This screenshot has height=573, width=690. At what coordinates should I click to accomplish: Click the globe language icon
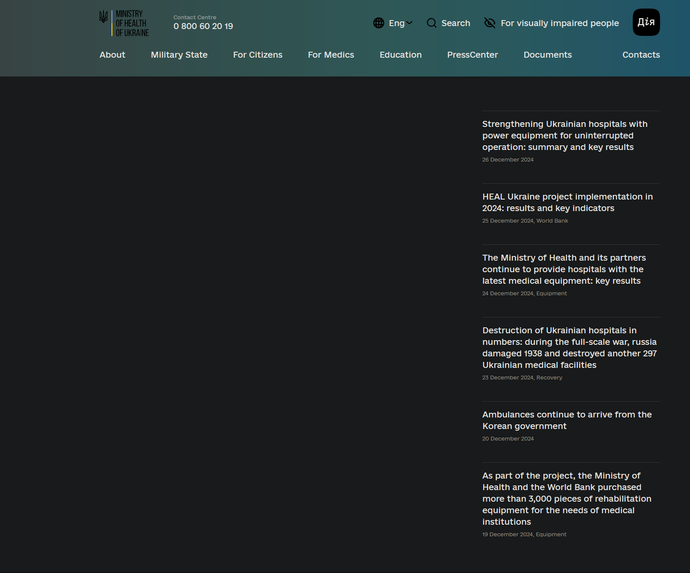click(x=379, y=23)
